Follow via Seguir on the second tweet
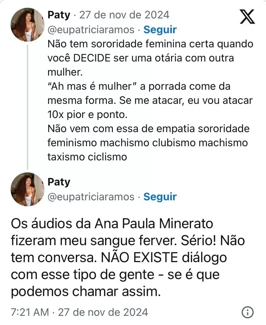Viewport: 266px width, 325px height. point(160,196)
